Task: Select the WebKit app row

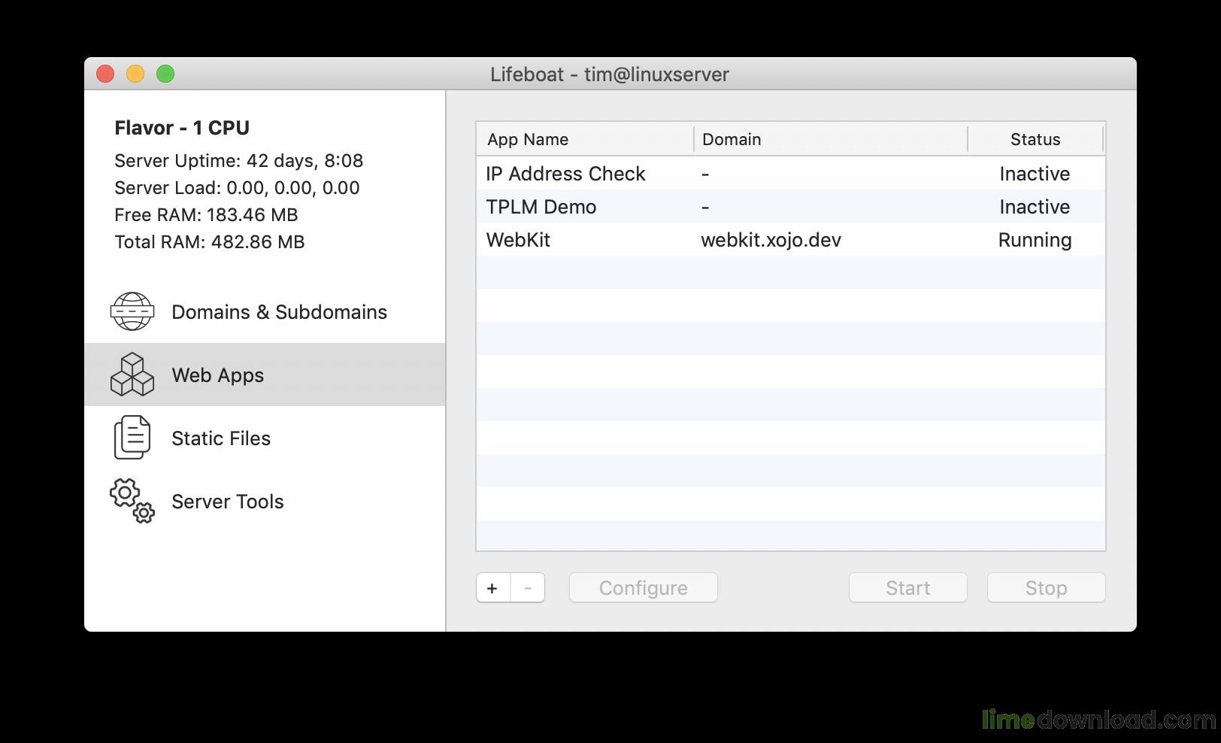Action: pyautogui.click(x=791, y=240)
